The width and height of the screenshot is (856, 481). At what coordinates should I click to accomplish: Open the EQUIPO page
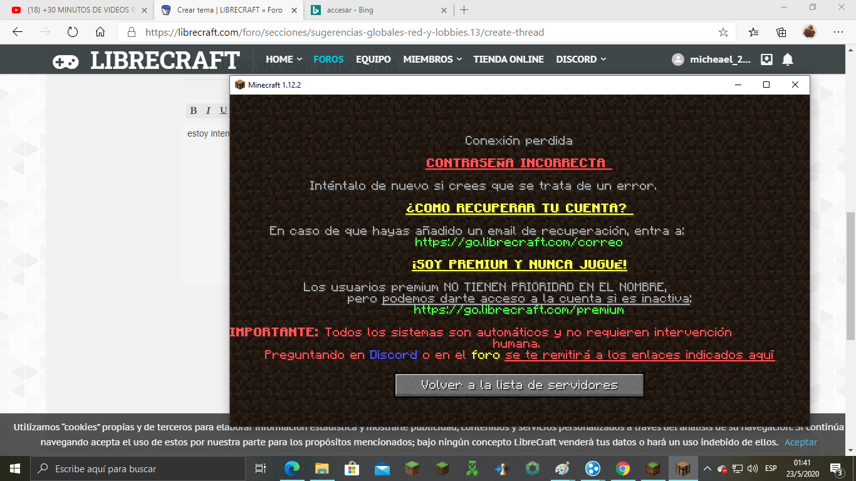373,59
